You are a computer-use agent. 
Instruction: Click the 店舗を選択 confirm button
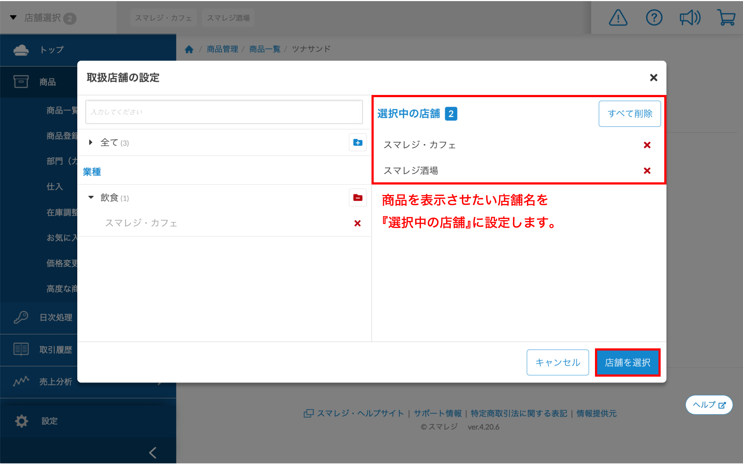(627, 362)
